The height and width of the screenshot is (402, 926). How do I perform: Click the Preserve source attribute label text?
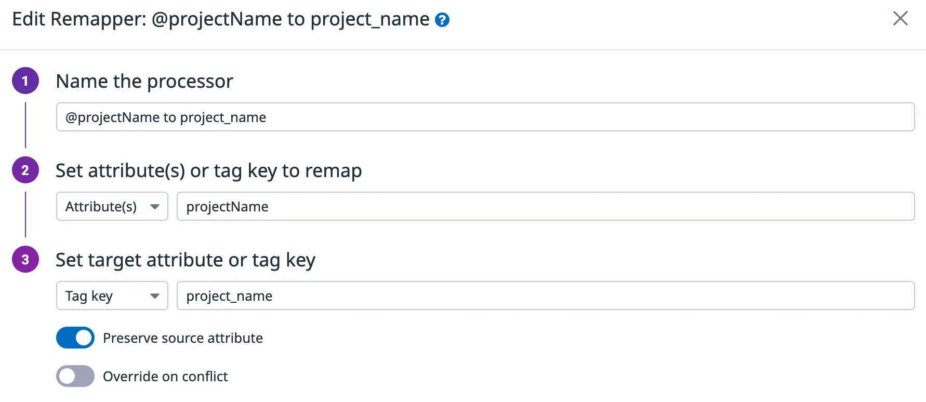183,338
